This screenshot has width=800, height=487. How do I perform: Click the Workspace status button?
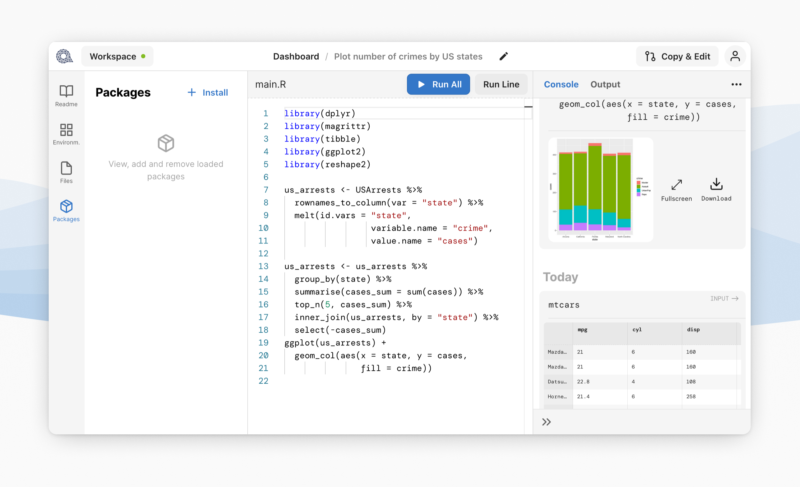(x=117, y=56)
